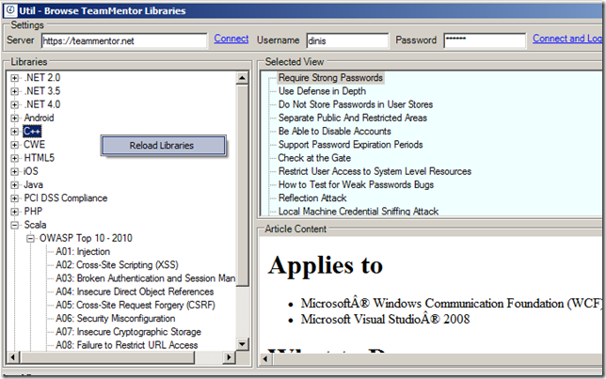Collapse the OWASP Top 10 - 2010 node
The height and width of the screenshot is (379, 606).
point(32,239)
